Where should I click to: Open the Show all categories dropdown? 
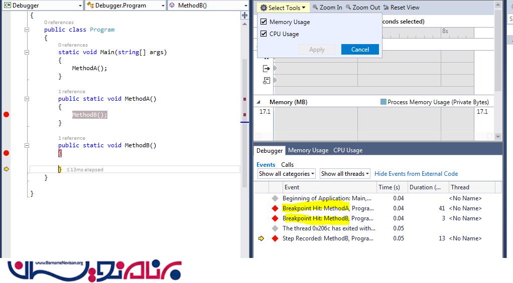286,174
